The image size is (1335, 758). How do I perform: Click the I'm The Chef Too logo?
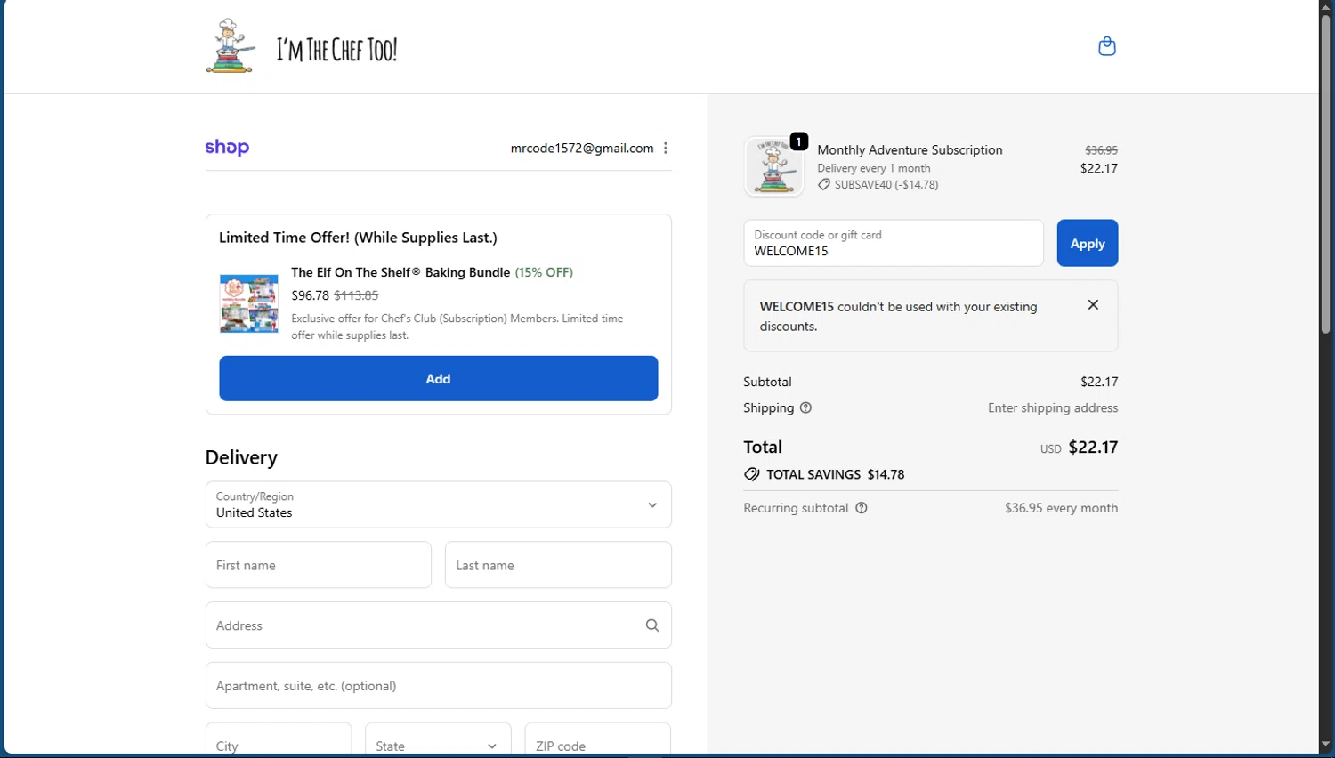coord(302,46)
